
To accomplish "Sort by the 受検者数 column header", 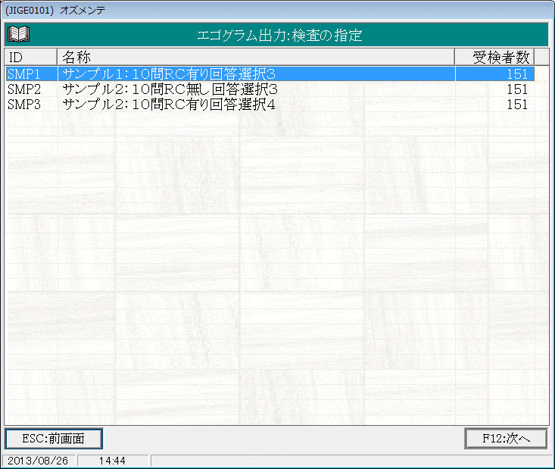I will click(x=494, y=57).
